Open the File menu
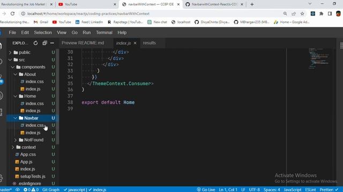343x192 pixels. point(12,33)
